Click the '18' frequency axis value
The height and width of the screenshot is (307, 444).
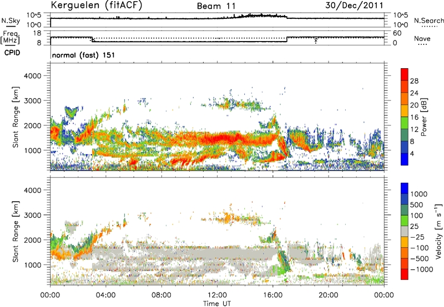point(37,33)
